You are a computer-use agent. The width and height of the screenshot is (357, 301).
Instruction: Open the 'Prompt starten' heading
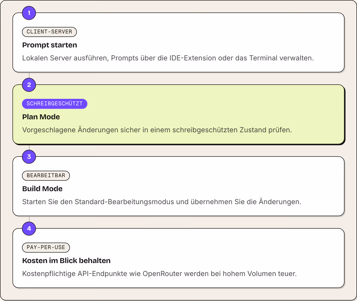[x=50, y=45]
